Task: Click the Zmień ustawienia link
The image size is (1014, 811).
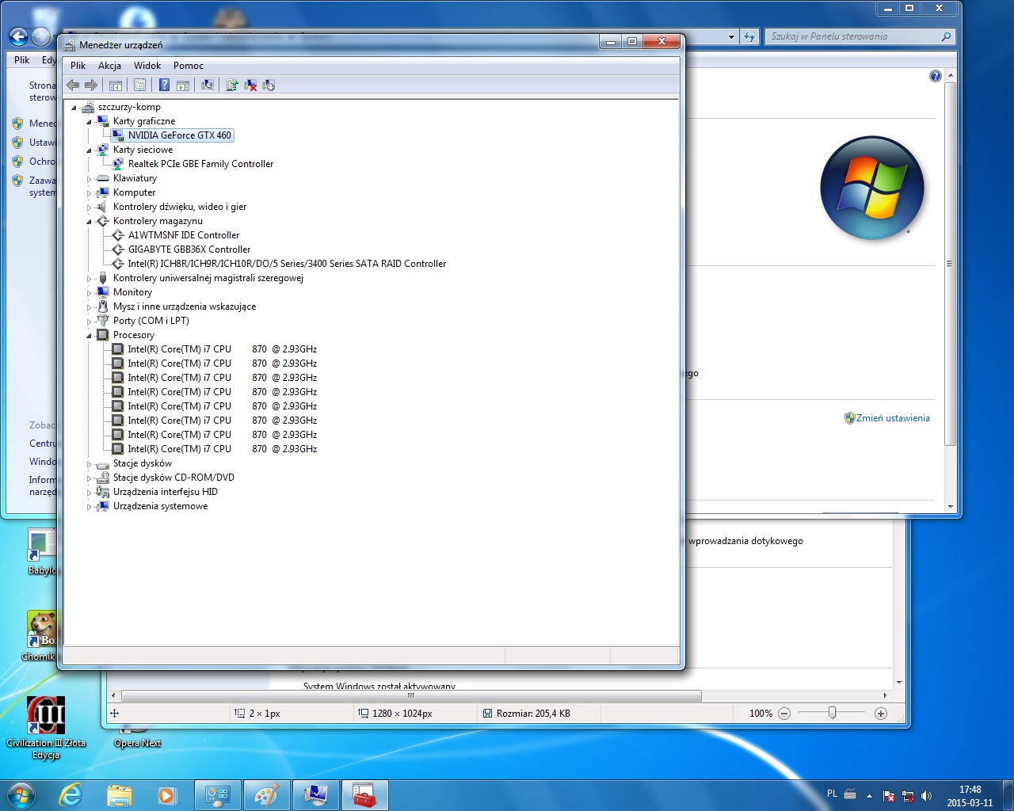Action: click(x=894, y=418)
